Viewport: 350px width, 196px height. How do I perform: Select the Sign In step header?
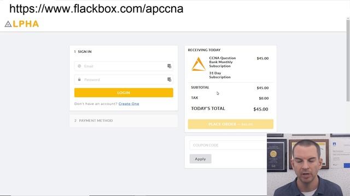click(x=83, y=52)
